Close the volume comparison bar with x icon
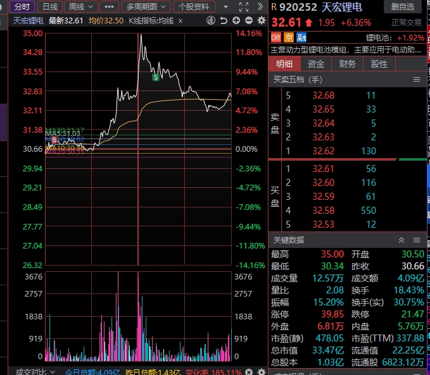The width and height of the screenshot is (430, 375). (x=249, y=372)
